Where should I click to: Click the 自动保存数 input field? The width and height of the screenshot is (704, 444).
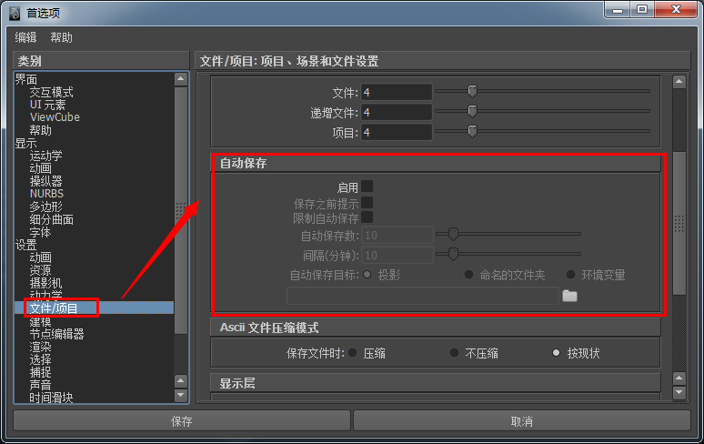[397, 236]
